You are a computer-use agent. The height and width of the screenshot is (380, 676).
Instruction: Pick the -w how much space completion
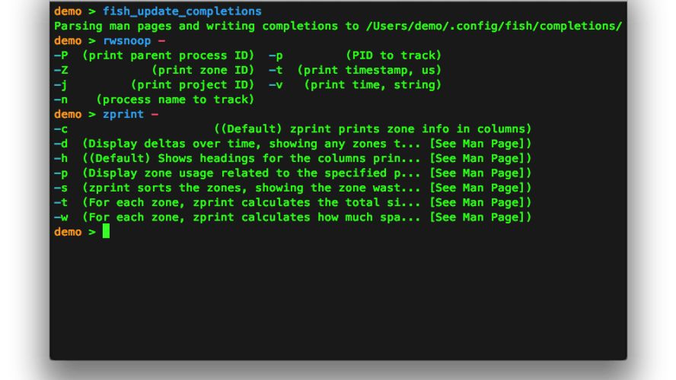click(x=293, y=217)
